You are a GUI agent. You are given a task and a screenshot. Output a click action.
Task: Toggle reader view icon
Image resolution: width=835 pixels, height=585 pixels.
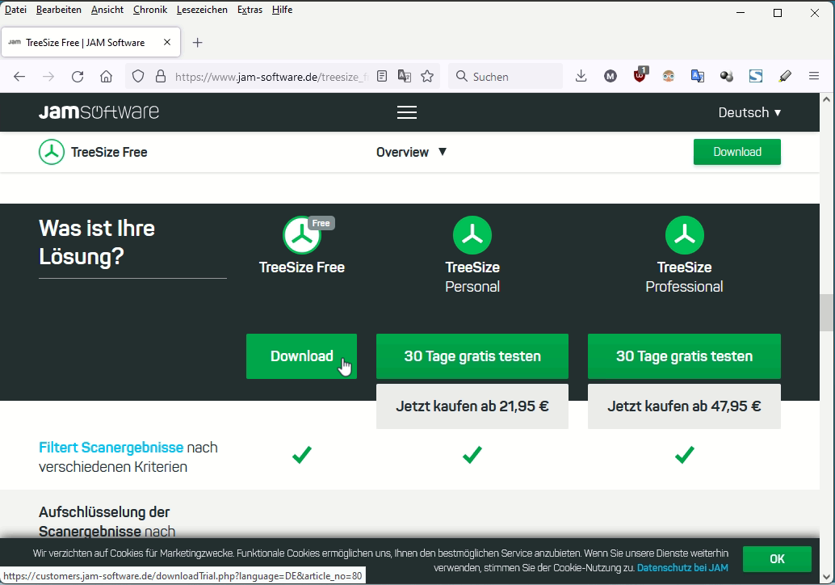point(382,76)
